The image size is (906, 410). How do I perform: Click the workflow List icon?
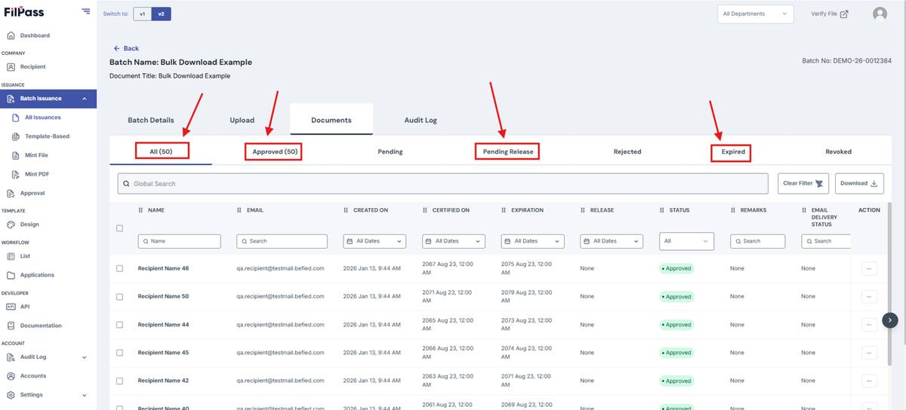(11, 256)
